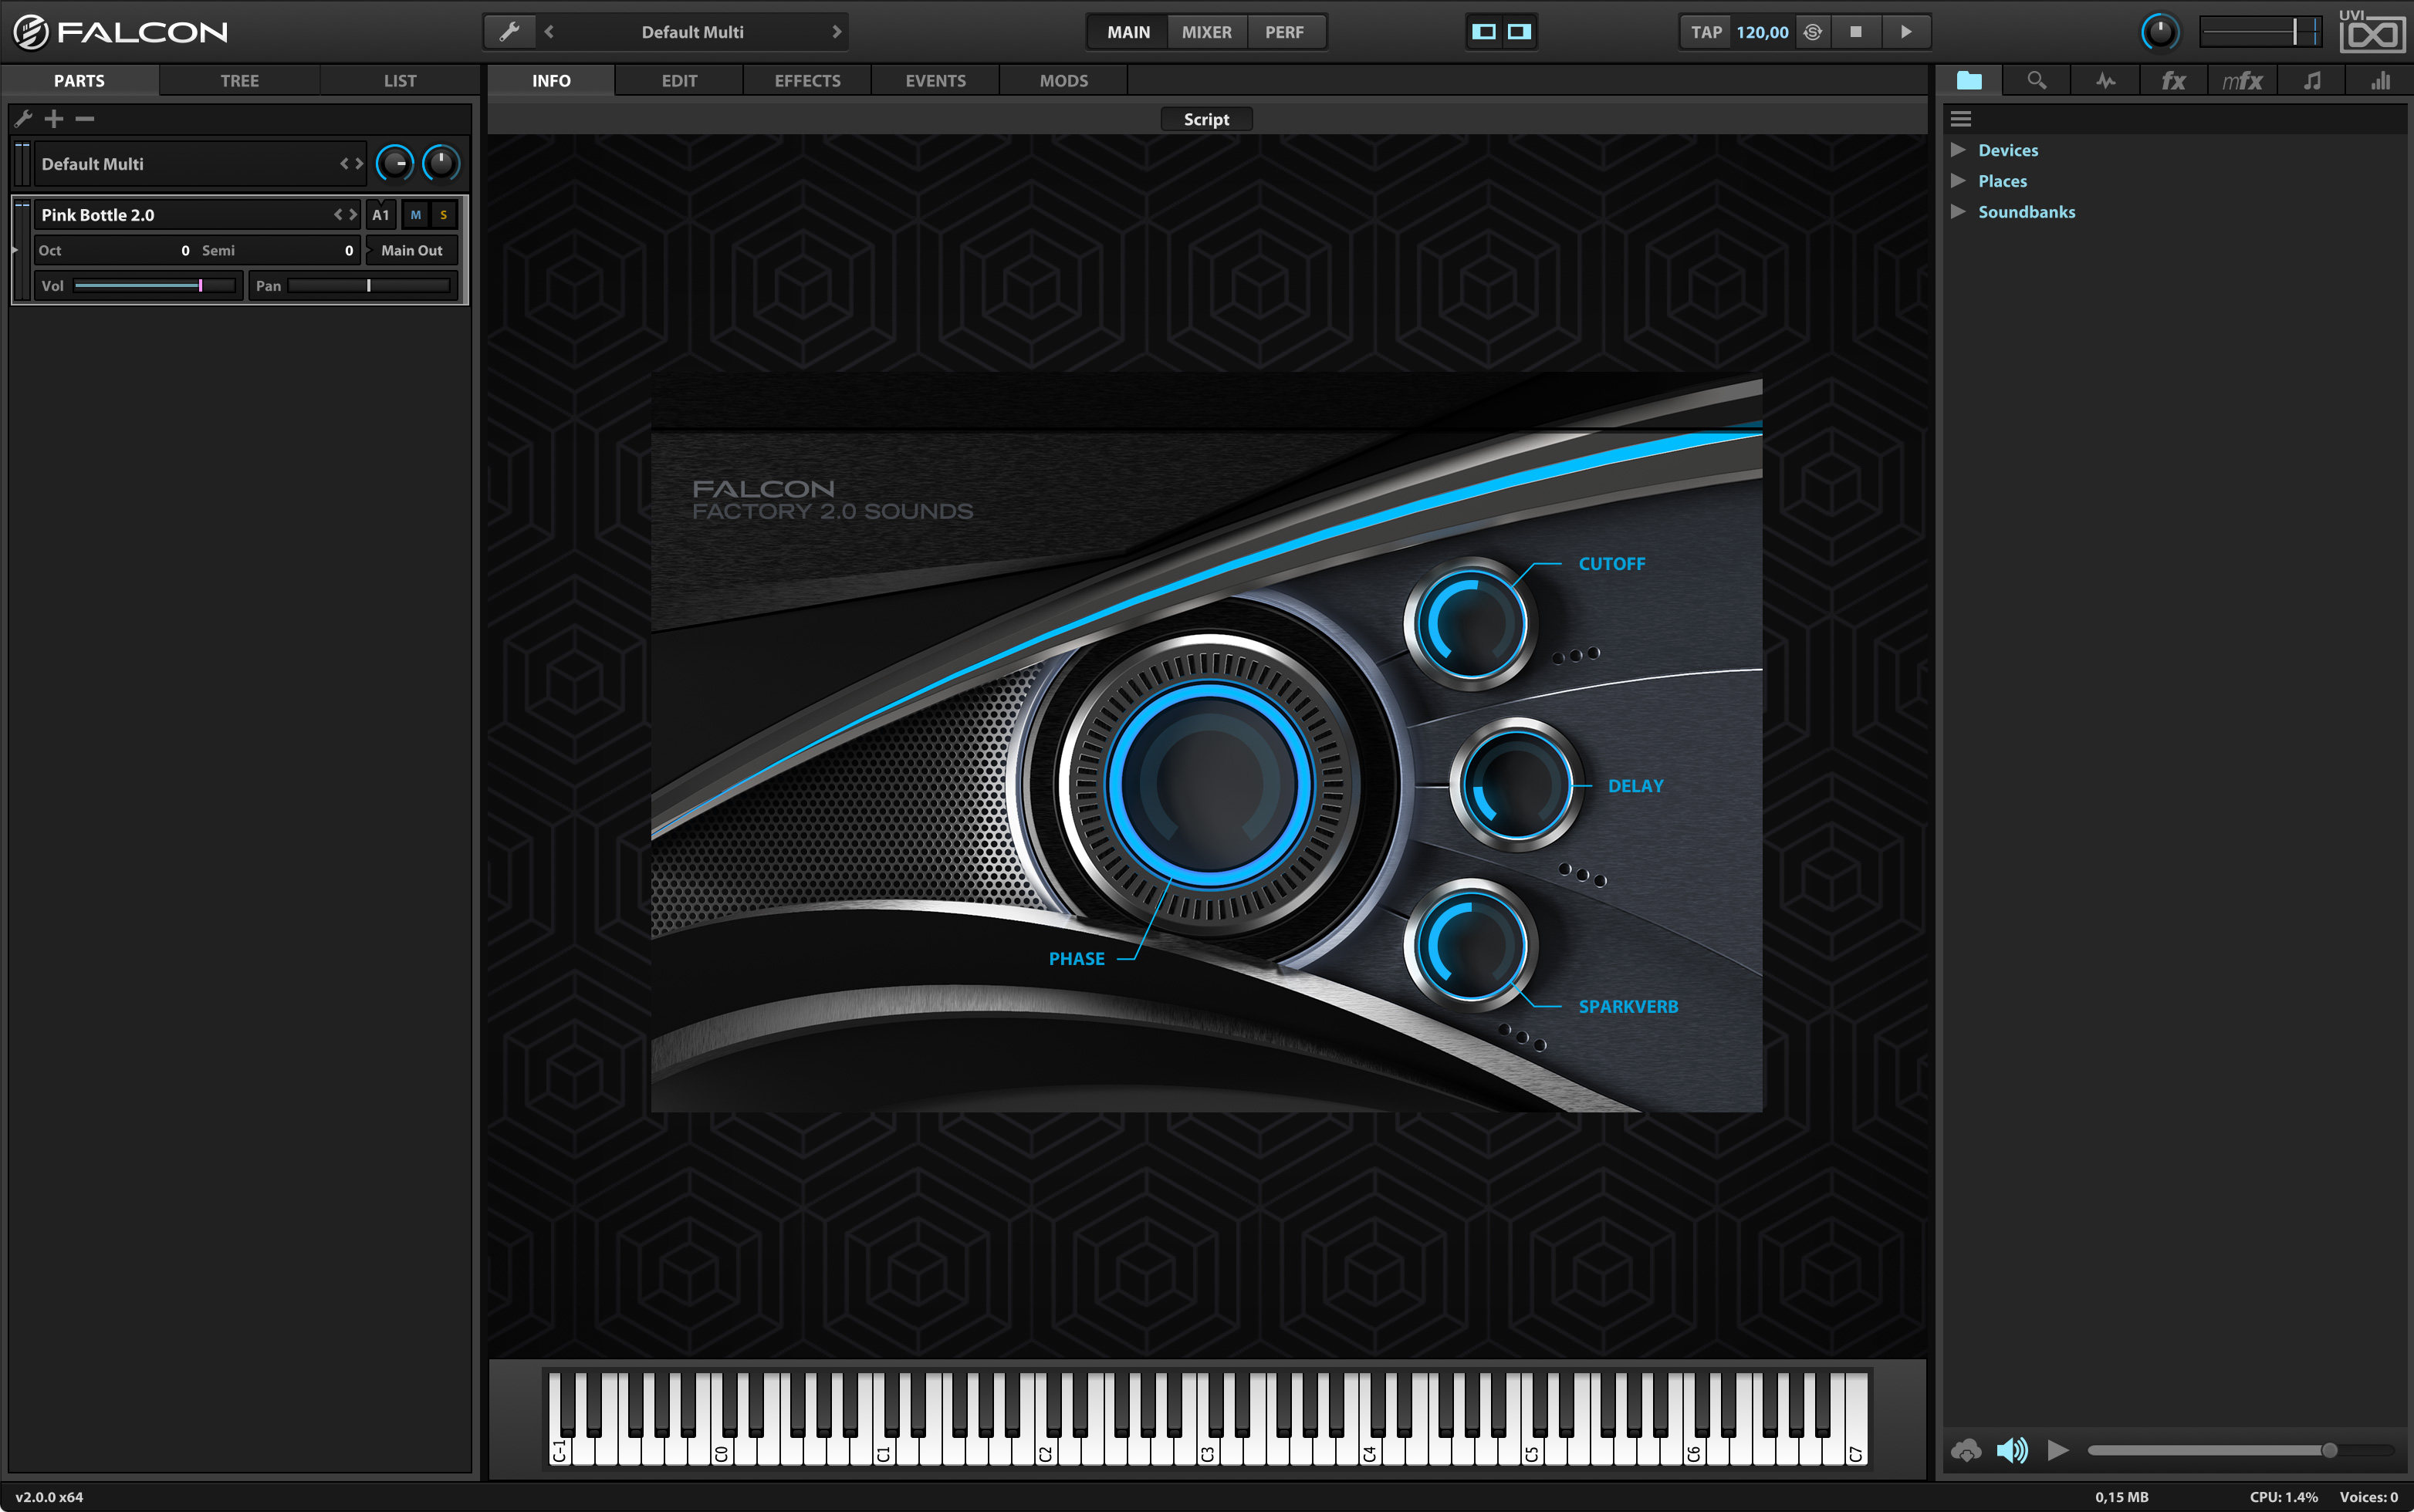The height and width of the screenshot is (1512, 2414).
Task: Open the search tab in browser panel
Action: point(2036,80)
